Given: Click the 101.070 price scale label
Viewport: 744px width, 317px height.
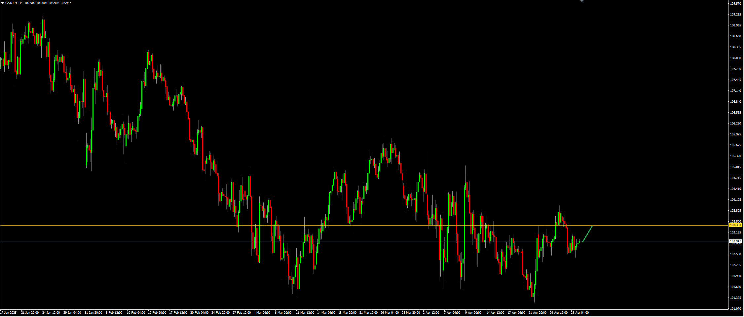Looking at the screenshot, I should tap(735, 309).
